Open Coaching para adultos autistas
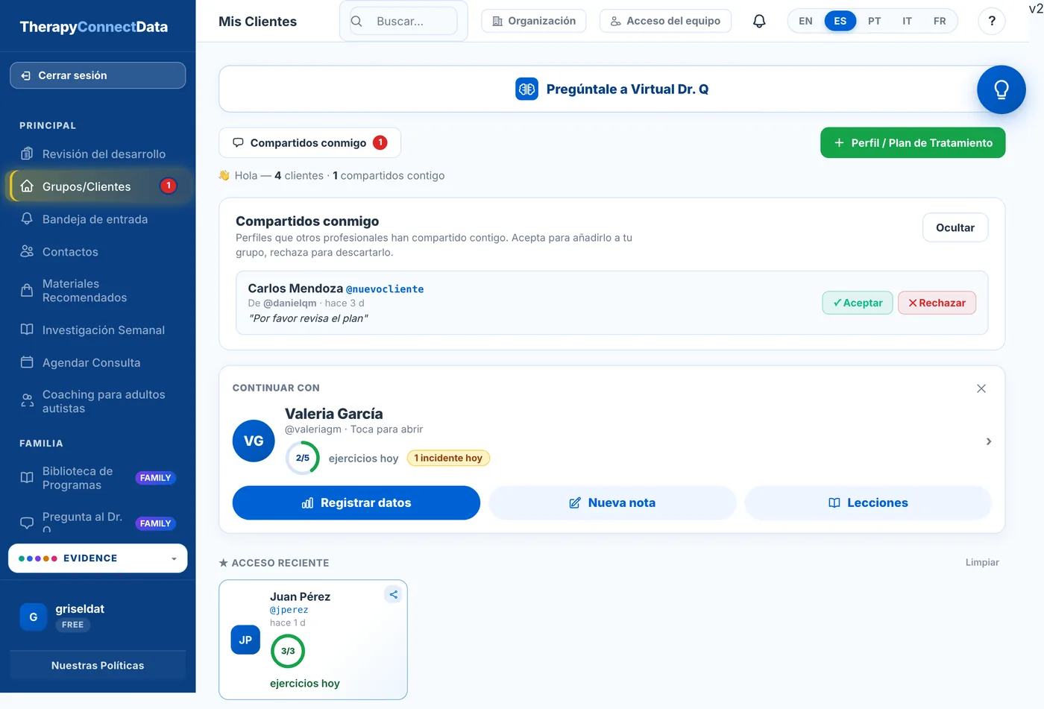Viewport: 1044px width, 709px height. (98, 401)
